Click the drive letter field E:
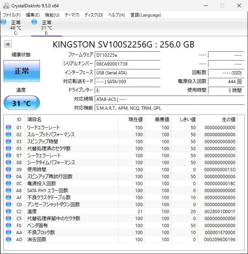This screenshot has height=254, width=248. pos(127,91)
